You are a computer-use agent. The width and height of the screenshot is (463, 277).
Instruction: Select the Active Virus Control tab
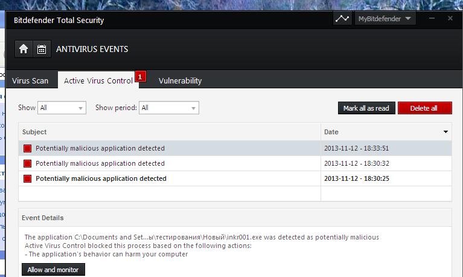[x=98, y=80]
